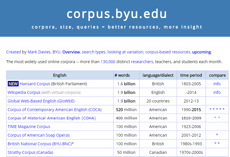Open Strathy Corpus (Canada) link
The image size is (230, 157).
(30, 152)
